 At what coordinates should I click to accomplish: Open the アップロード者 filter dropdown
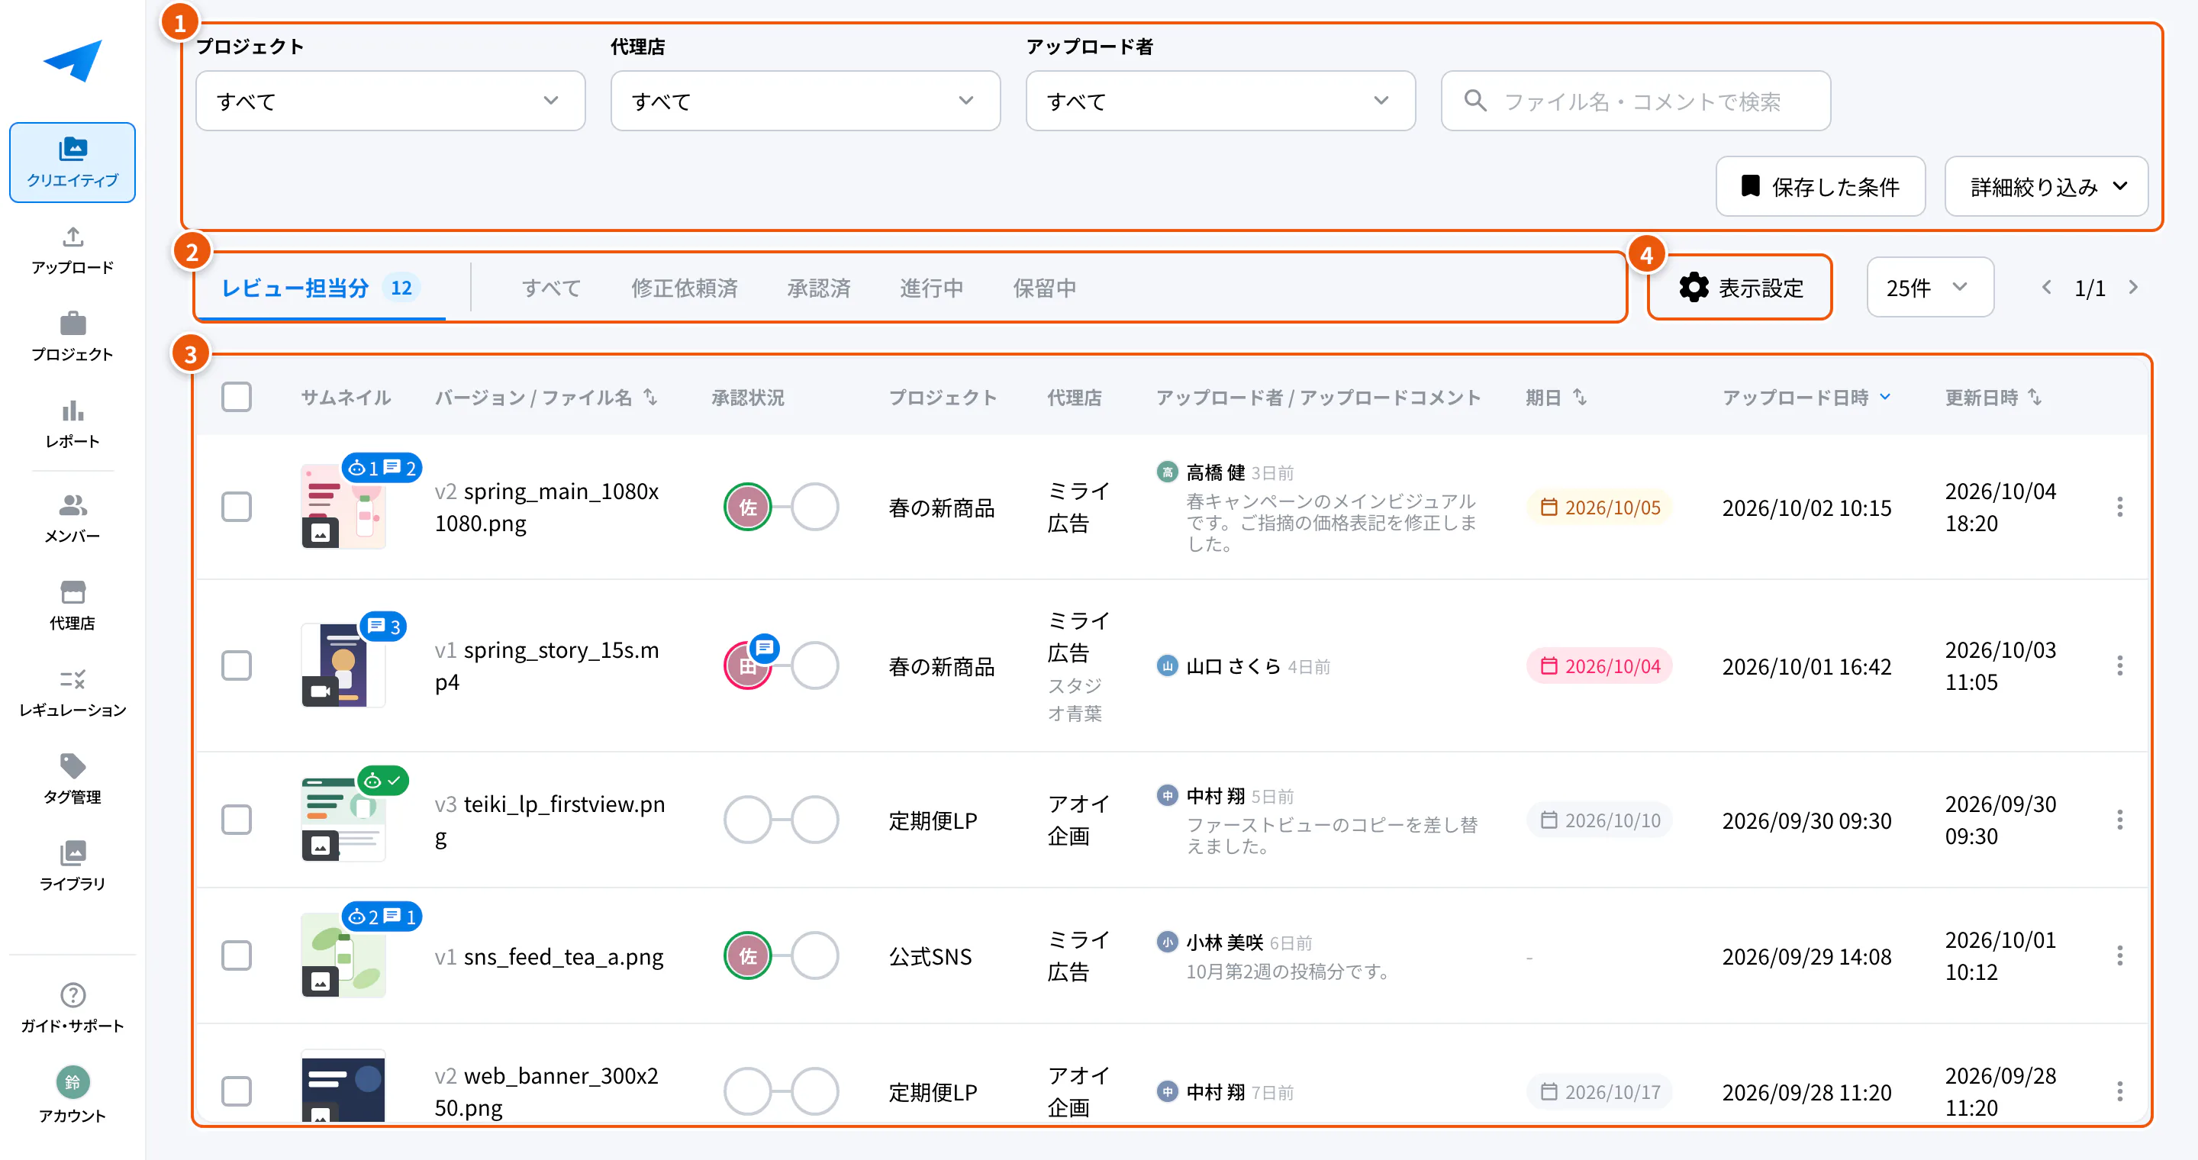(x=1220, y=101)
